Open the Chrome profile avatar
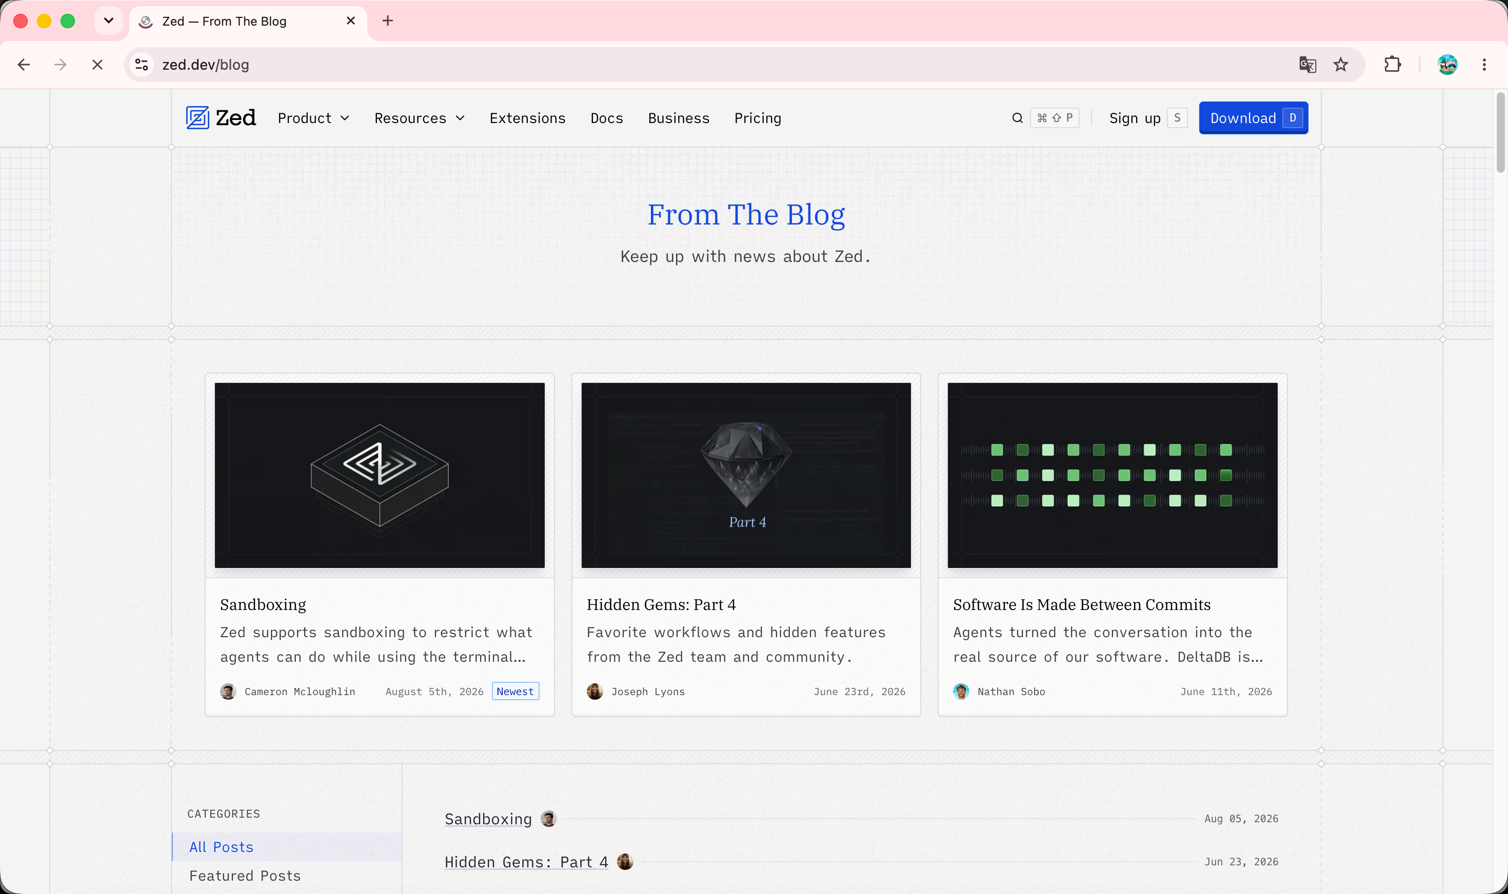Image resolution: width=1508 pixels, height=894 pixels. coord(1447,65)
